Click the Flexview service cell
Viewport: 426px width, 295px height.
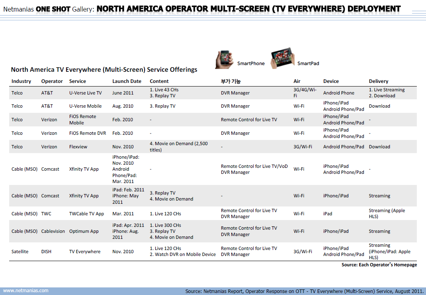tap(78, 147)
